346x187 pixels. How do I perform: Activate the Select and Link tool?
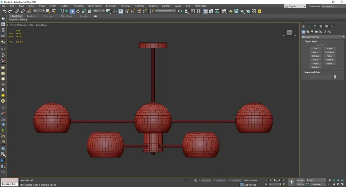[x=17, y=11]
